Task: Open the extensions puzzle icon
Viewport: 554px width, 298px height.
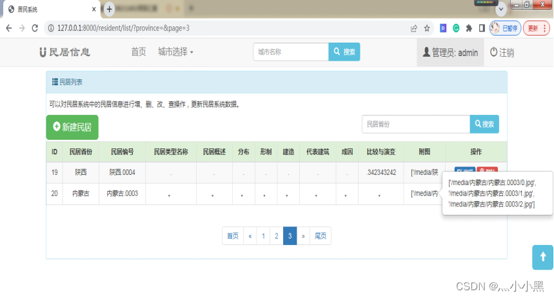Action: click(469, 28)
